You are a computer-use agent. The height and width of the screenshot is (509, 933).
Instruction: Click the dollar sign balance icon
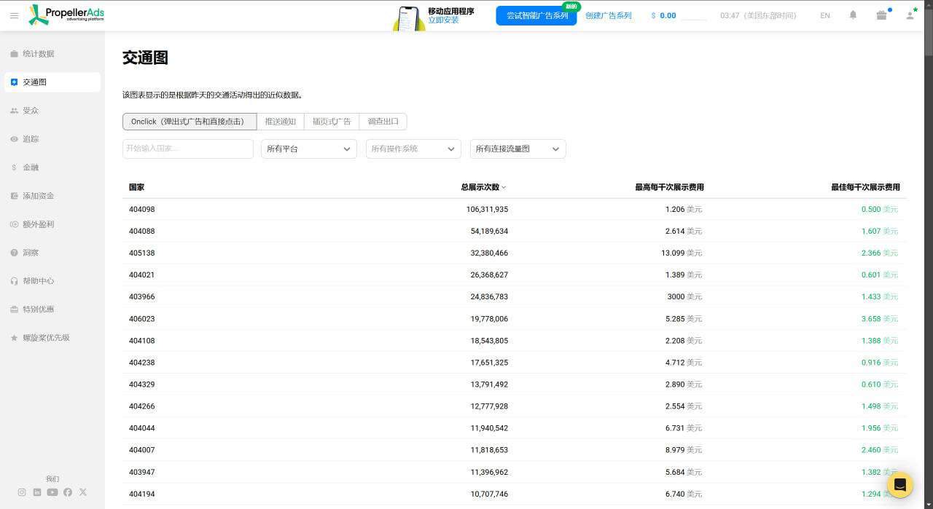click(x=653, y=15)
